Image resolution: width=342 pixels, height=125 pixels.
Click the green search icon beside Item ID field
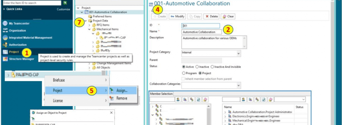tap(65, 3)
